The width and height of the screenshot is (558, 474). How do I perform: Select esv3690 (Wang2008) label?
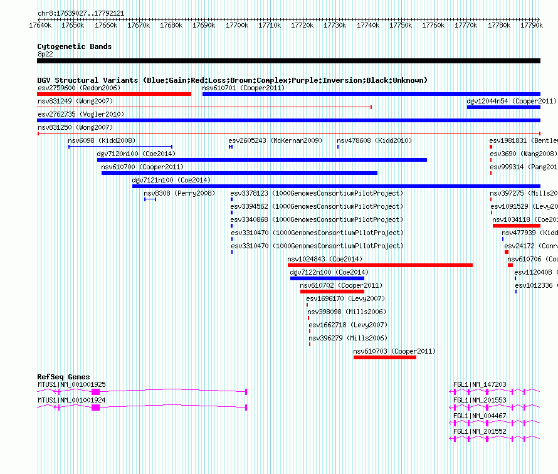point(524,154)
